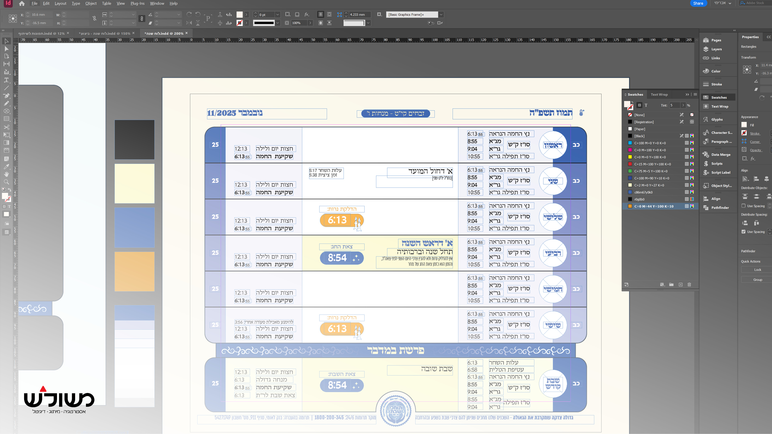Switch to the Text Wrap tab

[x=659, y=94]
